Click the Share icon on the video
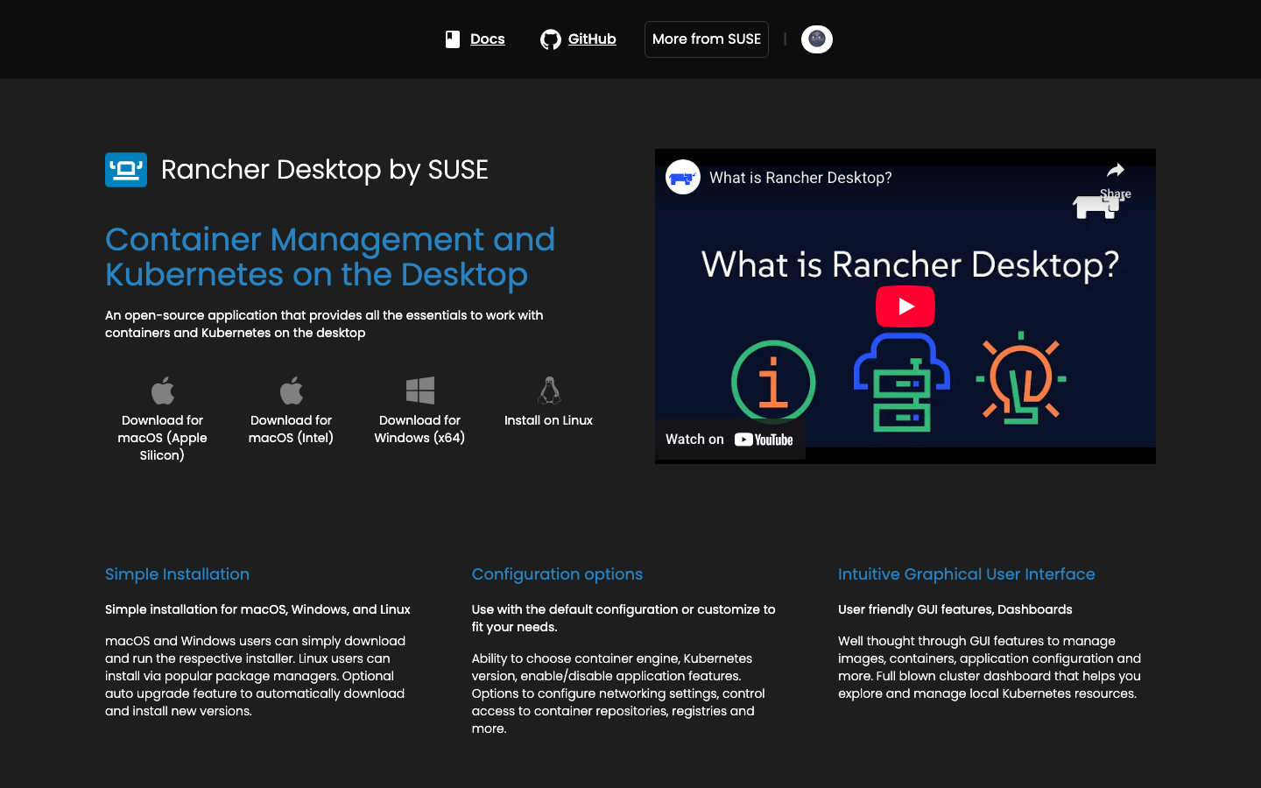This screenshot has width=1261, height=788. coord(1116,170)
